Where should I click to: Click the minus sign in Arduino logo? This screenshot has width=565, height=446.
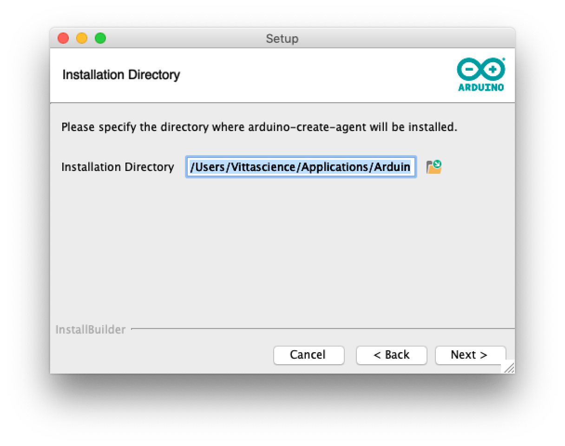469,70
